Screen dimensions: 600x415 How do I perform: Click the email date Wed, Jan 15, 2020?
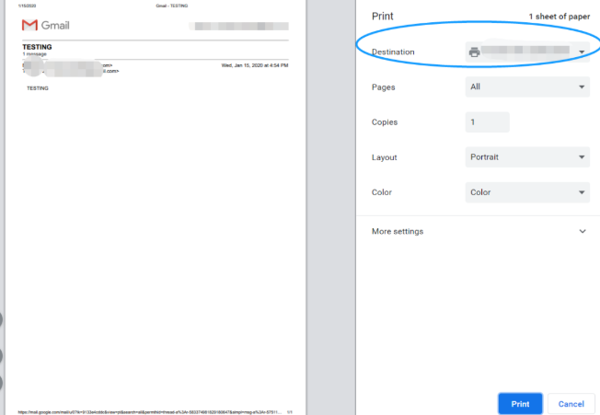[255, 65]
